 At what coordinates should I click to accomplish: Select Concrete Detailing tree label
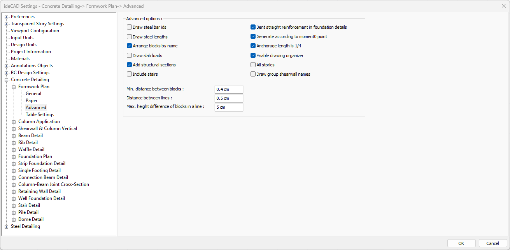30,80
